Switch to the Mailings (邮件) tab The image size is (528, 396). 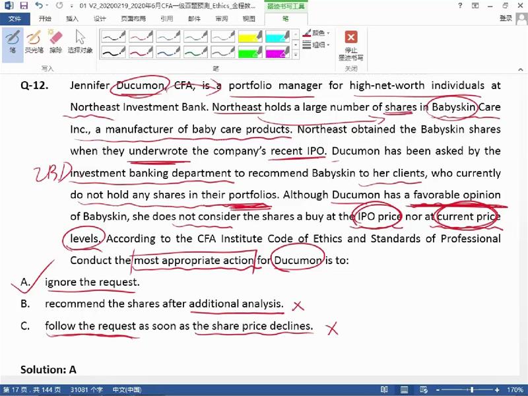[194, 19]
